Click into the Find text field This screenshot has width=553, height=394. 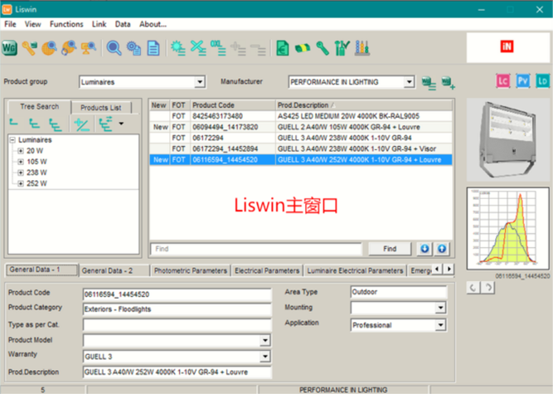256,249
